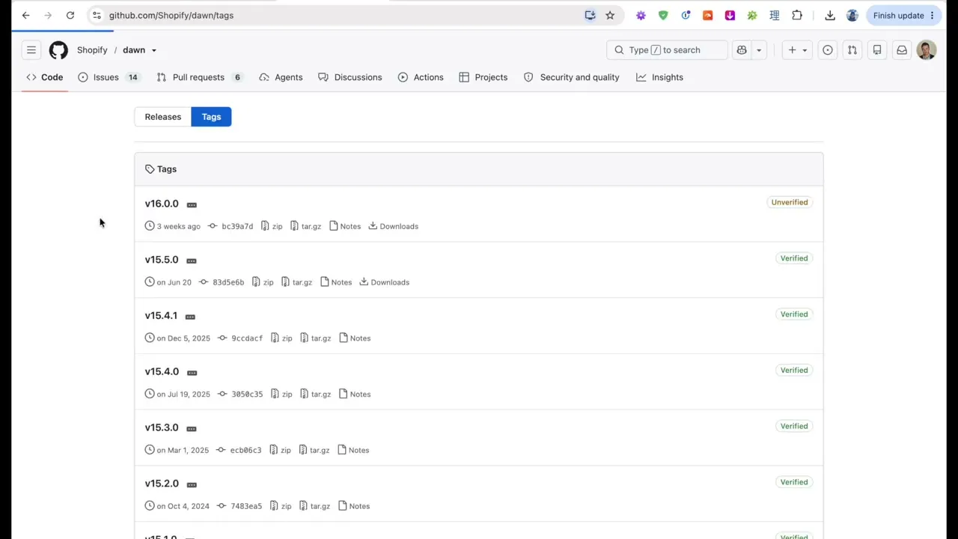The height and width of the screenshot is (539, 958).
Task: Open the Code tab
Action: pyautogui.click(x=45, y=77)
